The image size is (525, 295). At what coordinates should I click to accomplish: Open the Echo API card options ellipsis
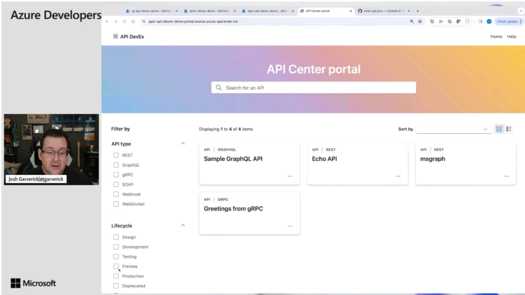[x=398, y=176]
